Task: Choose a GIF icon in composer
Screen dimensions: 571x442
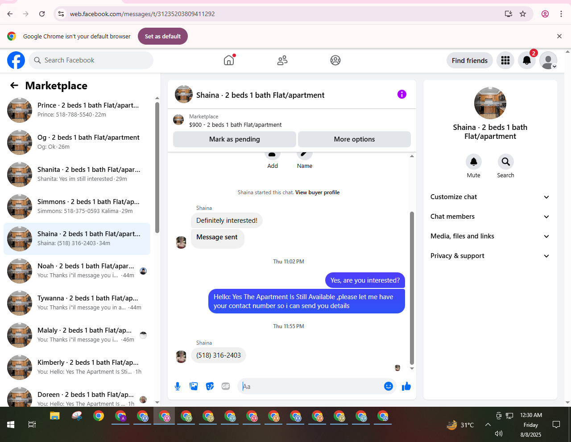Action: [226, 386]
